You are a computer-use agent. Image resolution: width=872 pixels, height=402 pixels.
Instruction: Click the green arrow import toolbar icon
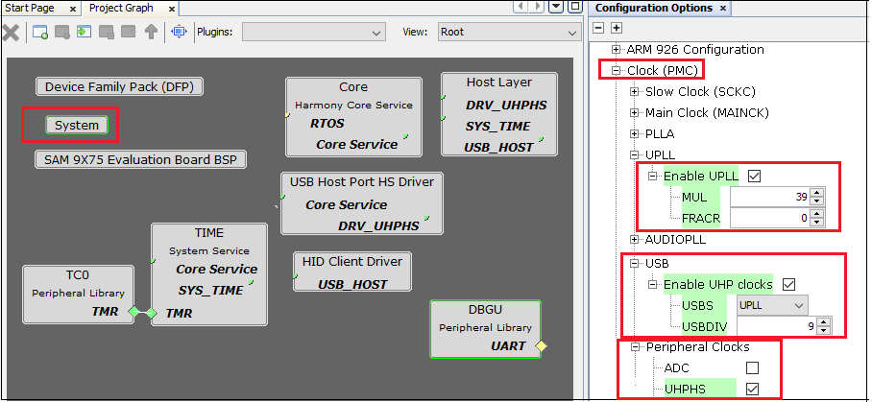point(84,32)
